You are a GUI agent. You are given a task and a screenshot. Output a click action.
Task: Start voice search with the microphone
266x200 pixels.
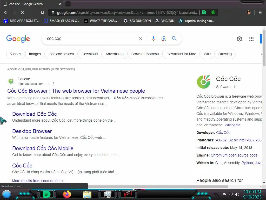153,39
